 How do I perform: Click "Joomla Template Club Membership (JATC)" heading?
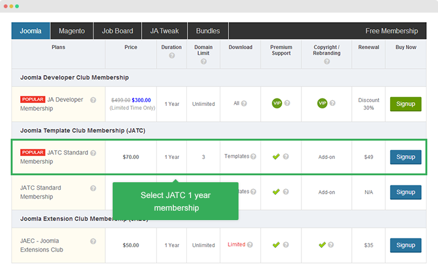click(82, 131)
